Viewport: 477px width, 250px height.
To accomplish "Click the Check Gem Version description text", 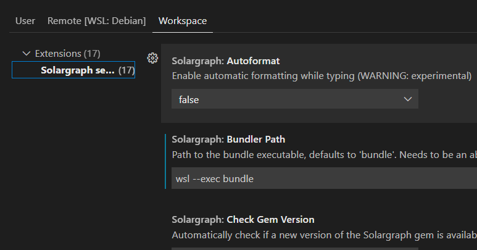I will (x=321, y=235).
